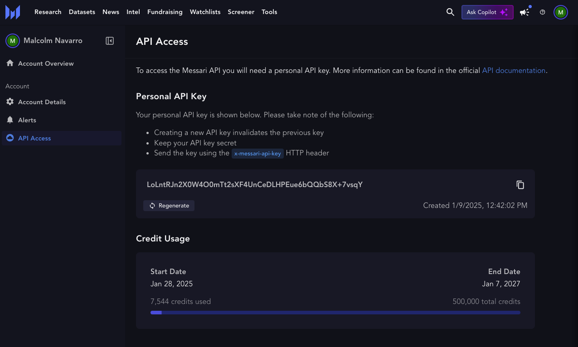Open the Intel menu
578x347 pixels.
pyautogui.click(x=133, y=12)
